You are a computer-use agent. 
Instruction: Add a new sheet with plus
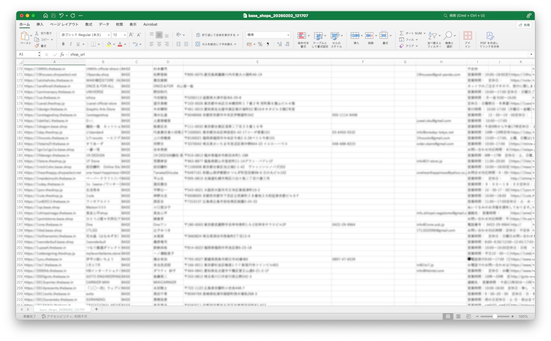tap(96, 309)
